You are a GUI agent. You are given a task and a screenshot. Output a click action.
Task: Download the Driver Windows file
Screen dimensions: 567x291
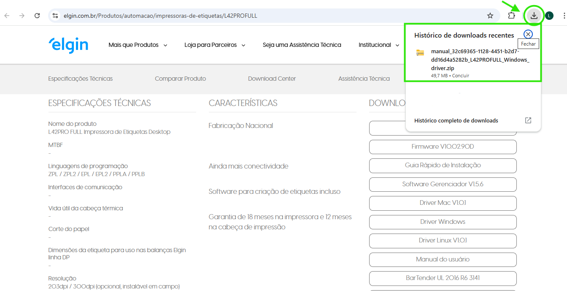443,222
